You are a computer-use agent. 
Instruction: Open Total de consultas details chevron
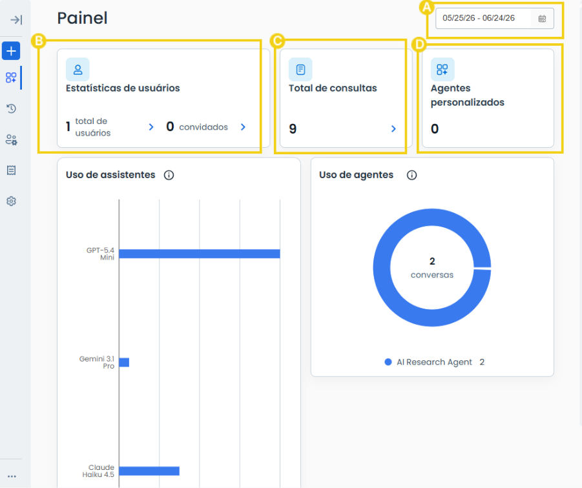393,128
